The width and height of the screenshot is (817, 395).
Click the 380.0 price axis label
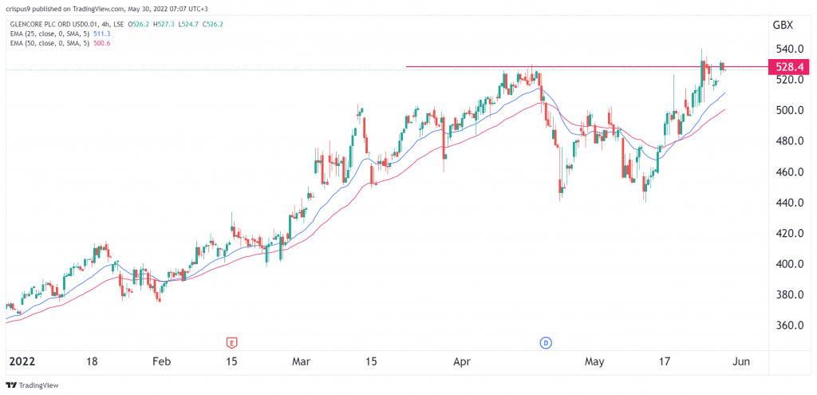(788, 295)
